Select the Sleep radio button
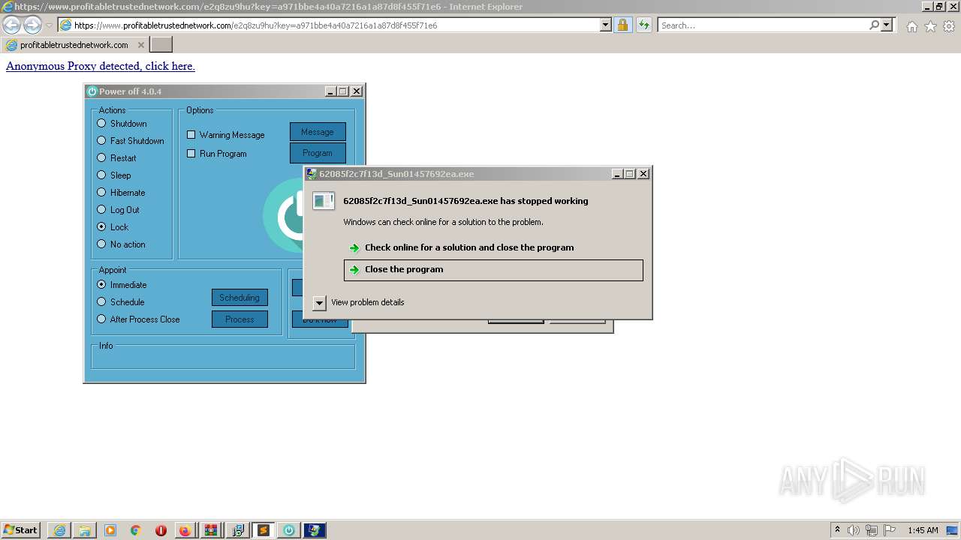The width and height of the screenshot is (961, 540). tap(101, 175)
